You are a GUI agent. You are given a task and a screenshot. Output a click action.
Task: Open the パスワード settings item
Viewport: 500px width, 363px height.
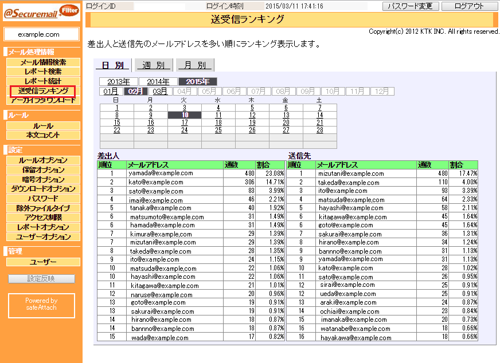click(x=43, y=198)
